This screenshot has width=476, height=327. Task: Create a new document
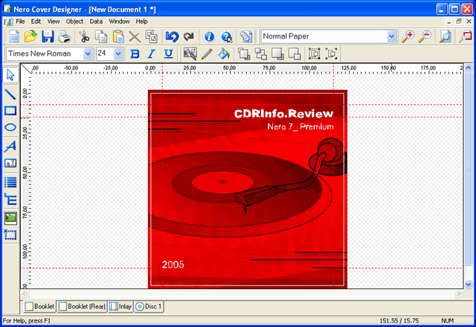tap(14, 36)
